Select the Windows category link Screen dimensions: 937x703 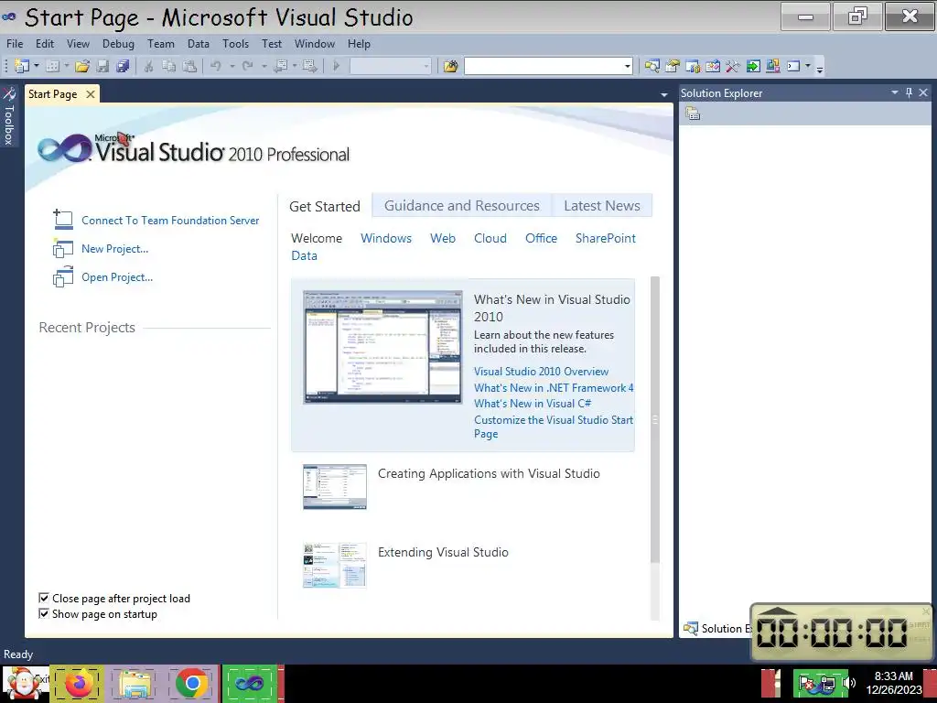386,238
